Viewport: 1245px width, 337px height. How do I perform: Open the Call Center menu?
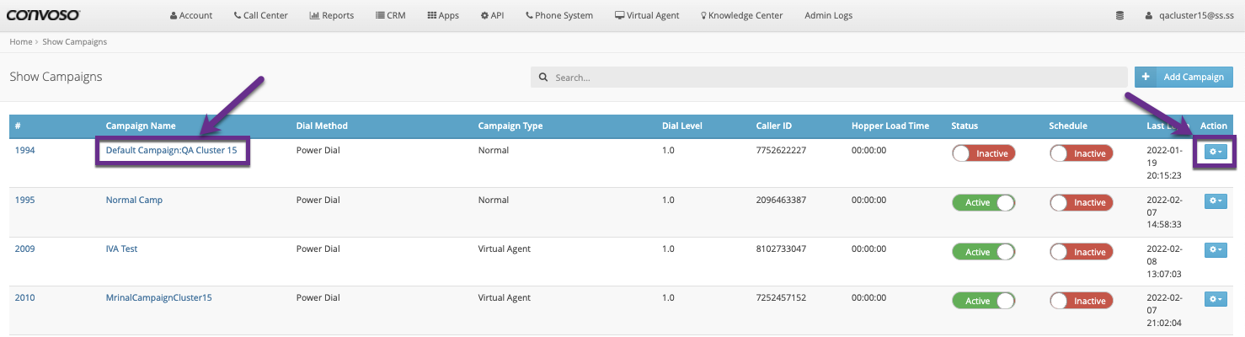pyautogui.click(x=260, y=15)
